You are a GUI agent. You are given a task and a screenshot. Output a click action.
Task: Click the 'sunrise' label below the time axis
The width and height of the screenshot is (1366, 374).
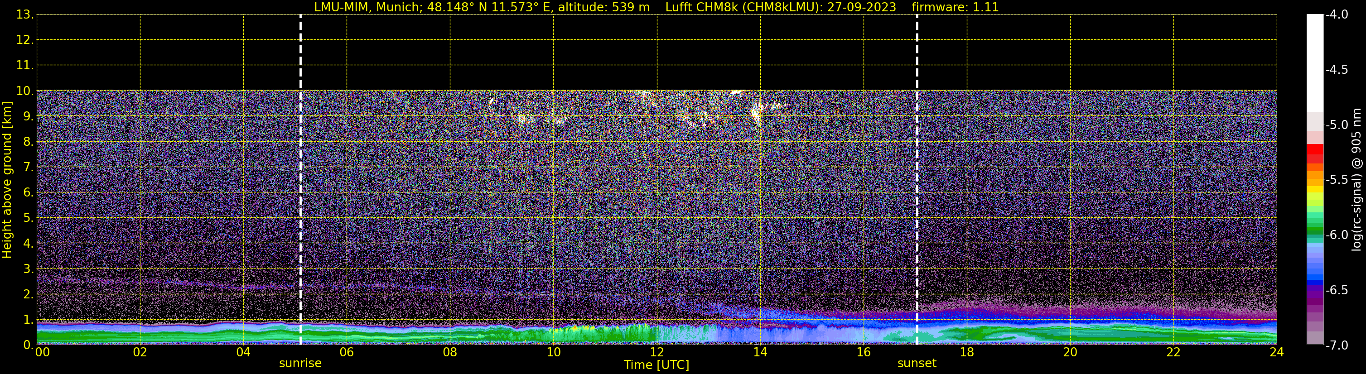tap(300, 363)
